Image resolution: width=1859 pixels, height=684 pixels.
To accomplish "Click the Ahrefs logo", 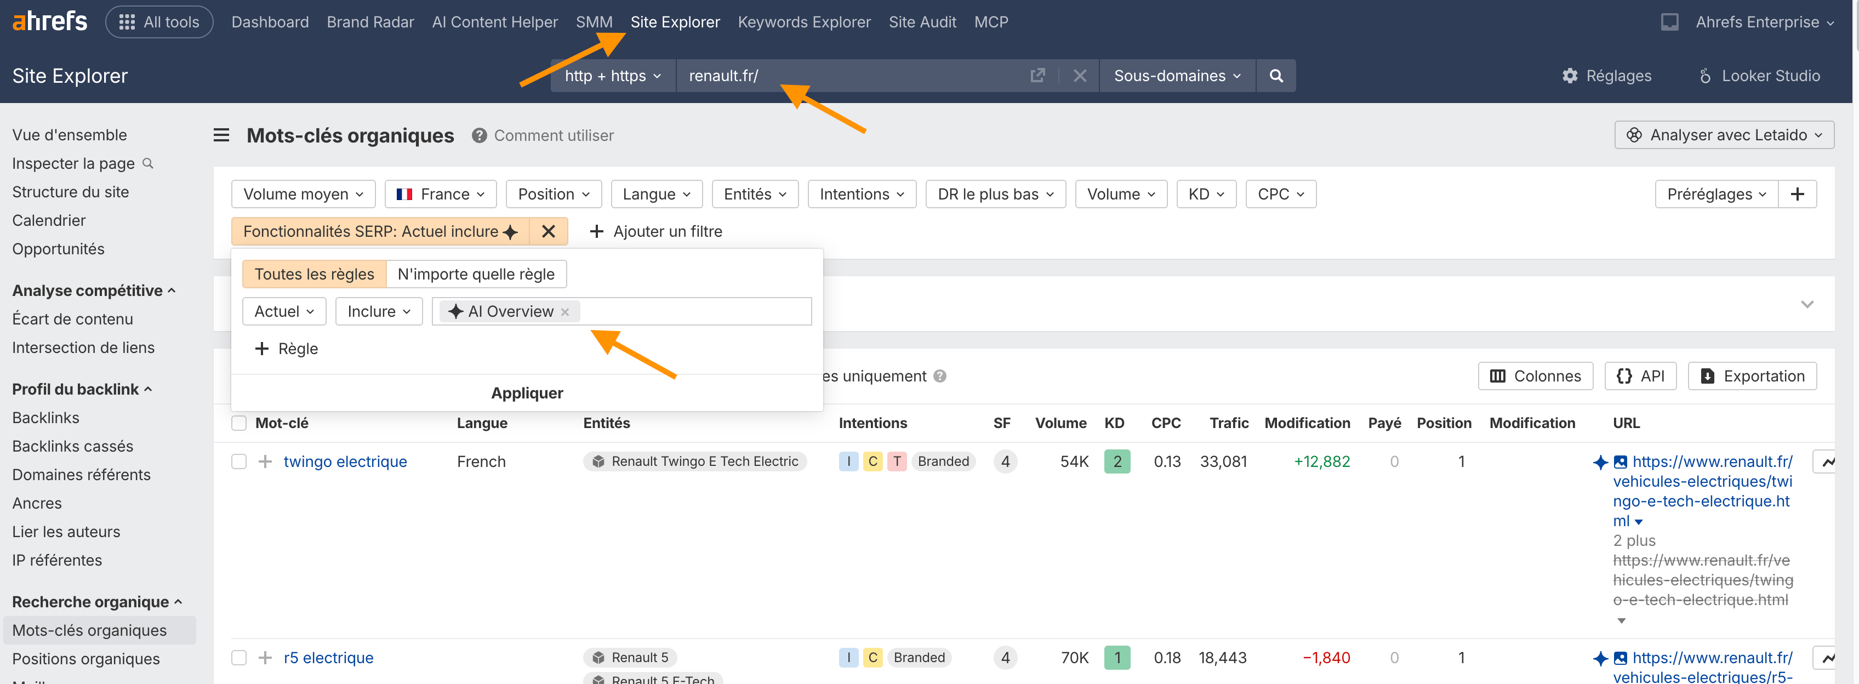I will pos(50,21).
